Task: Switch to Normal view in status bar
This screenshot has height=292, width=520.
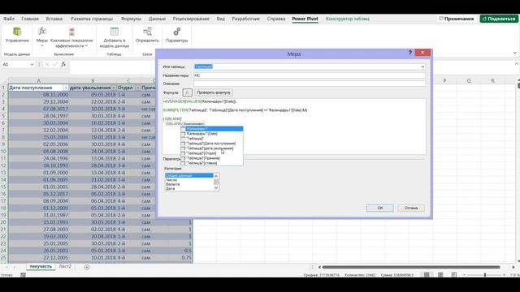Action: point(427,275)
